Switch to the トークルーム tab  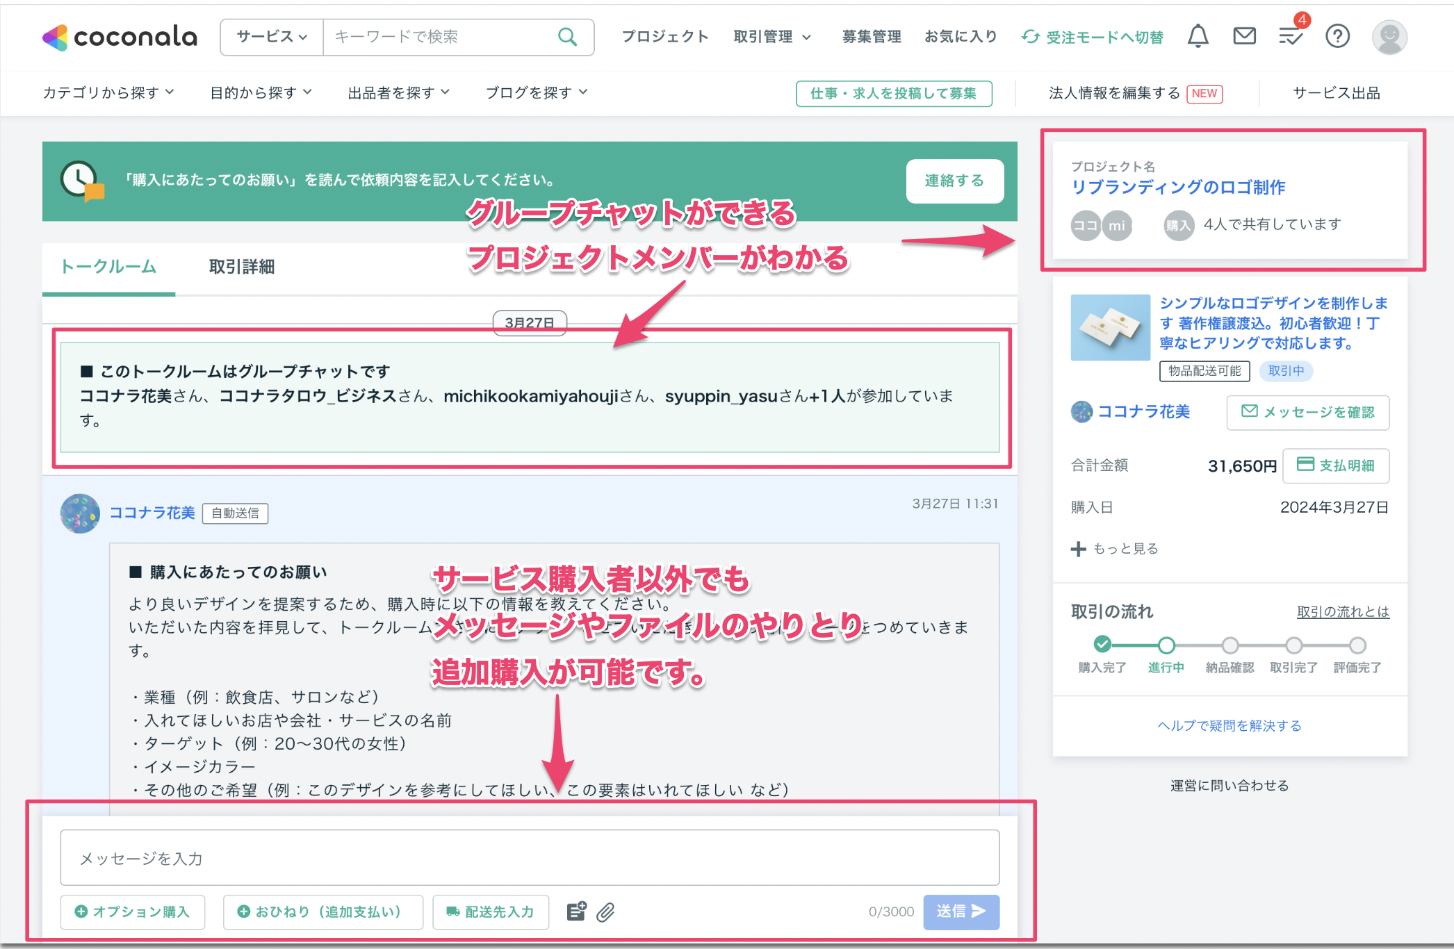pyautogui.click(x=108, y=267)
